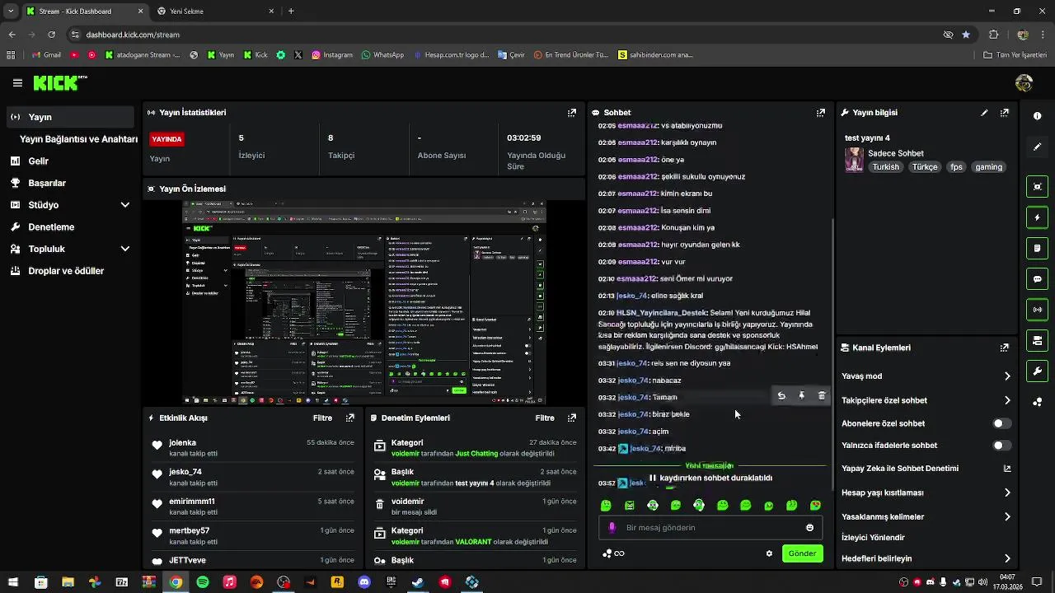Toggle the channel actions widget icon in the right rail
Image resolution: width=1055 pixels, height=593 pixels.
pyautogui.click(x=1038, y=340)
